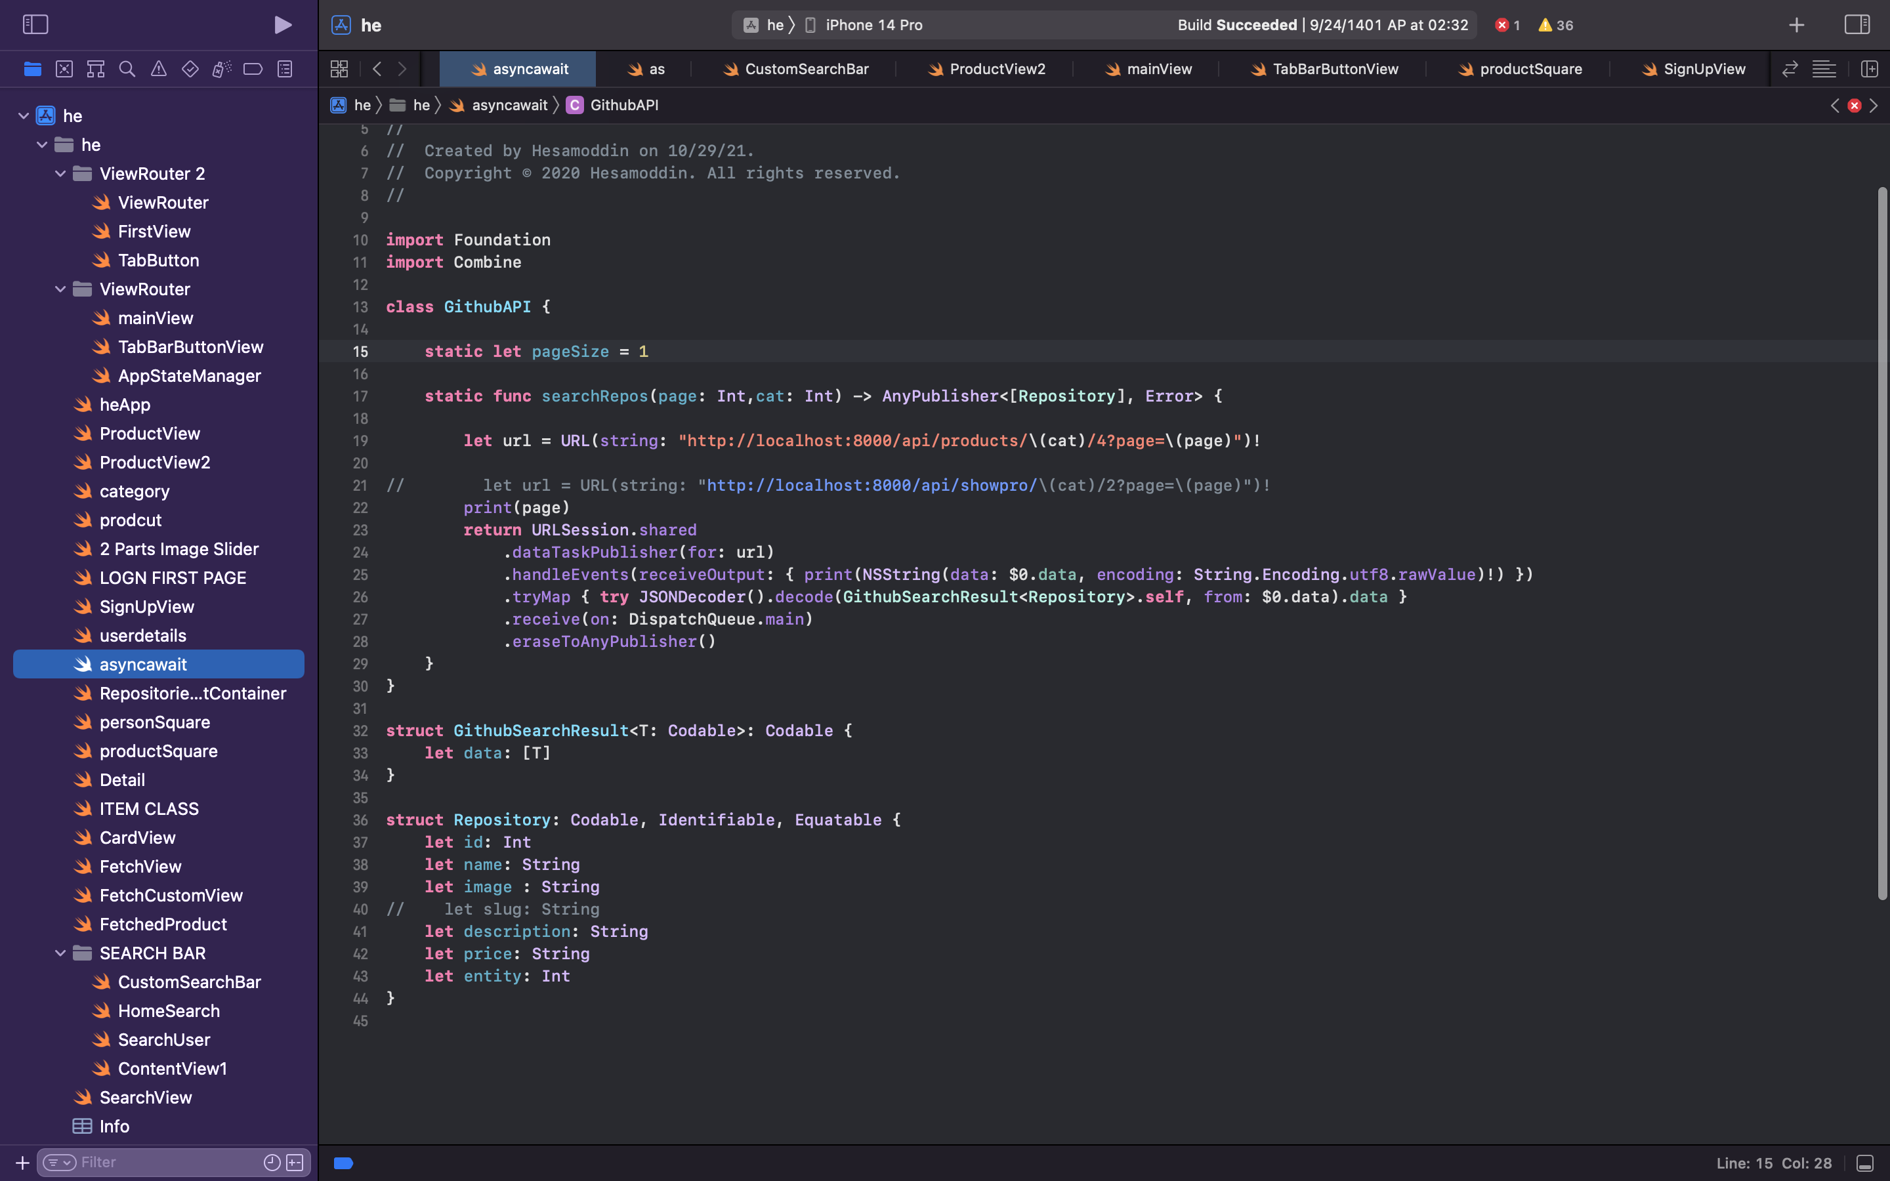Image resolution: width=1890 pixels, height=1181 pixels.
Task: Switch to the TabBarButtonView tab
Action: pos(1335,69)
